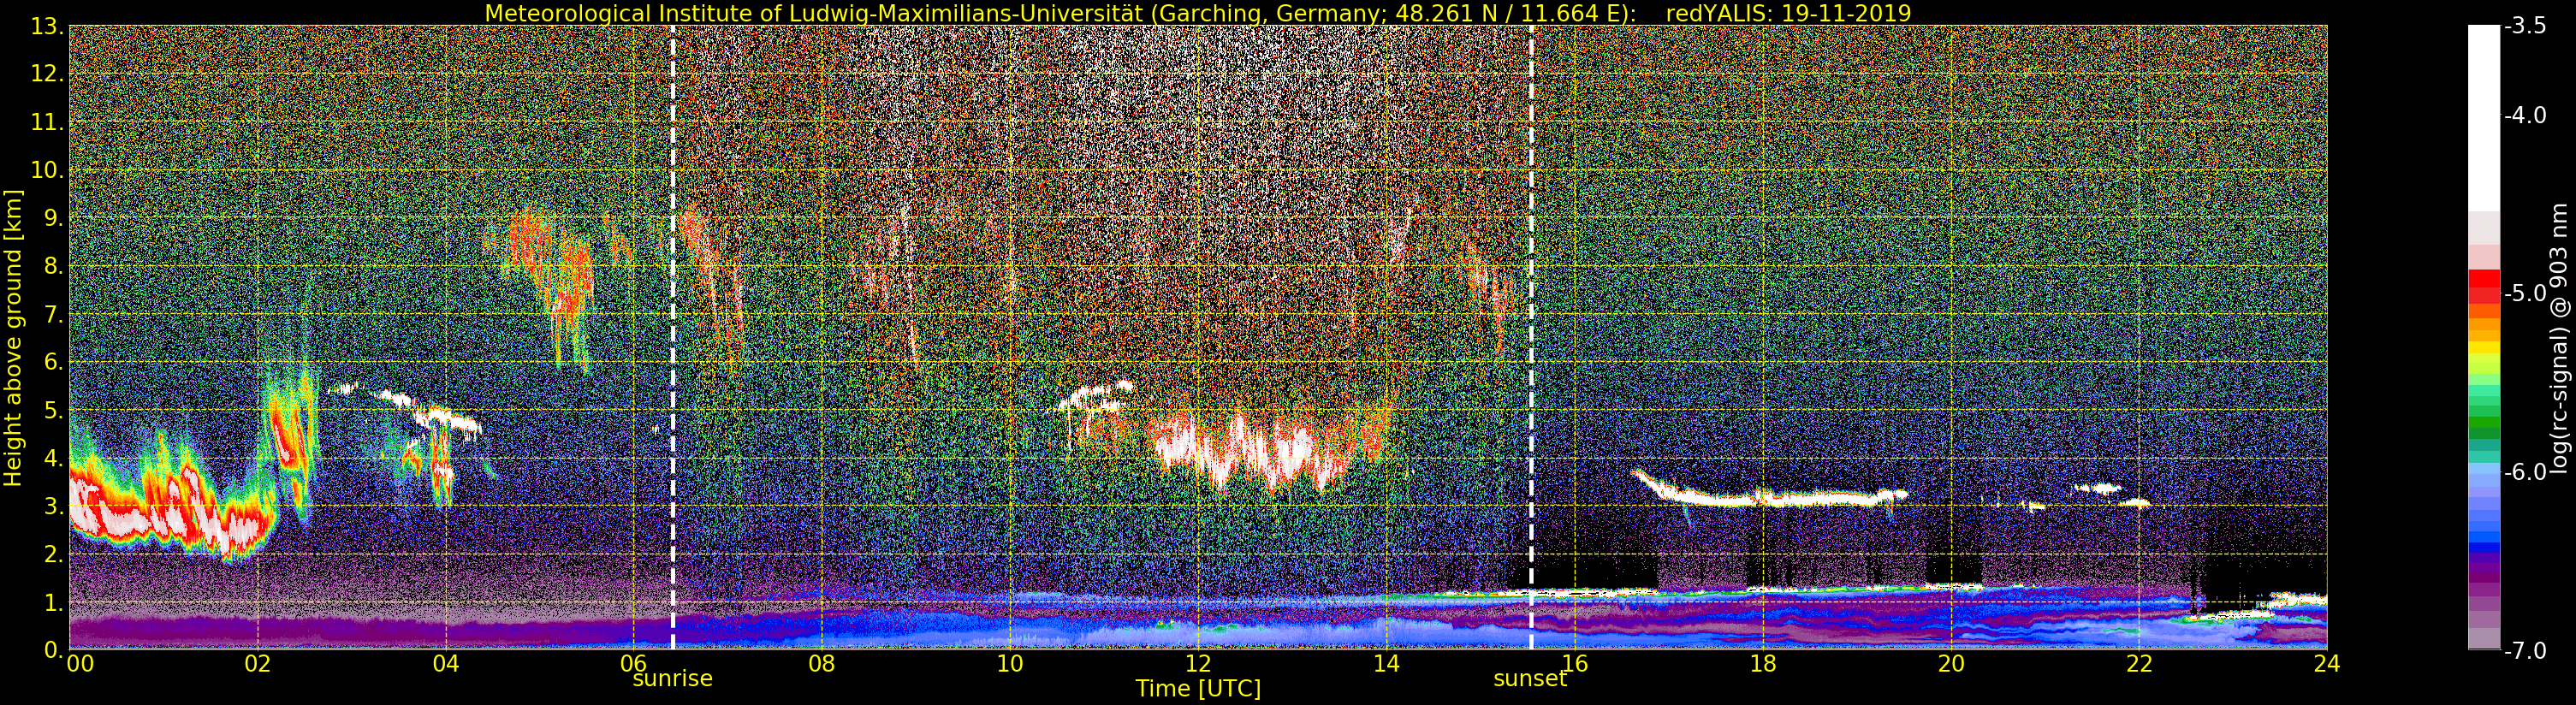Click the '8.' tick on the height axis

[53, 266]
